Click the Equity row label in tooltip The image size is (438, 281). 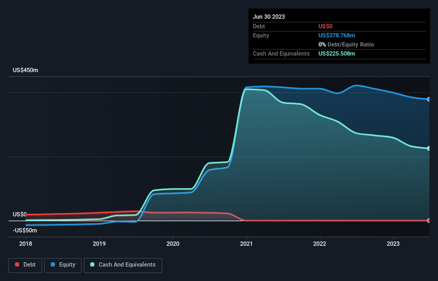tap(261, 35)
